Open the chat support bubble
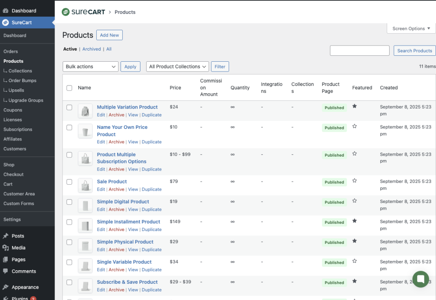 click(x=420, y=279)
